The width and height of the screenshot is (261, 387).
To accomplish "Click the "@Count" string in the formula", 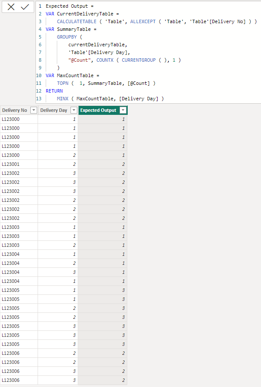I will pos(79,60).
